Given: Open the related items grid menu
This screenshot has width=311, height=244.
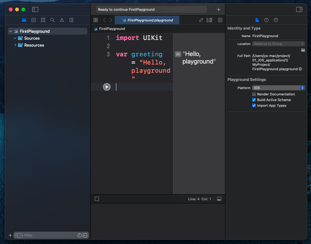Looking at the screenshot, I should tap(95, 20).
